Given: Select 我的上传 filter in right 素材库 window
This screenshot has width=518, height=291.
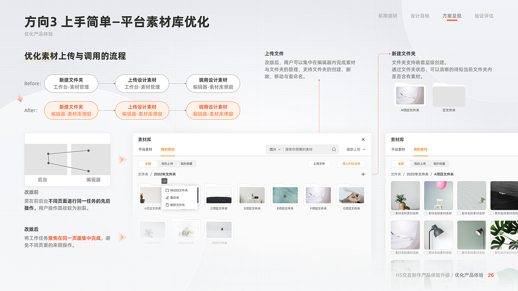Looking at the screenshot, I should pyautogui.click(x=420, y=164).
